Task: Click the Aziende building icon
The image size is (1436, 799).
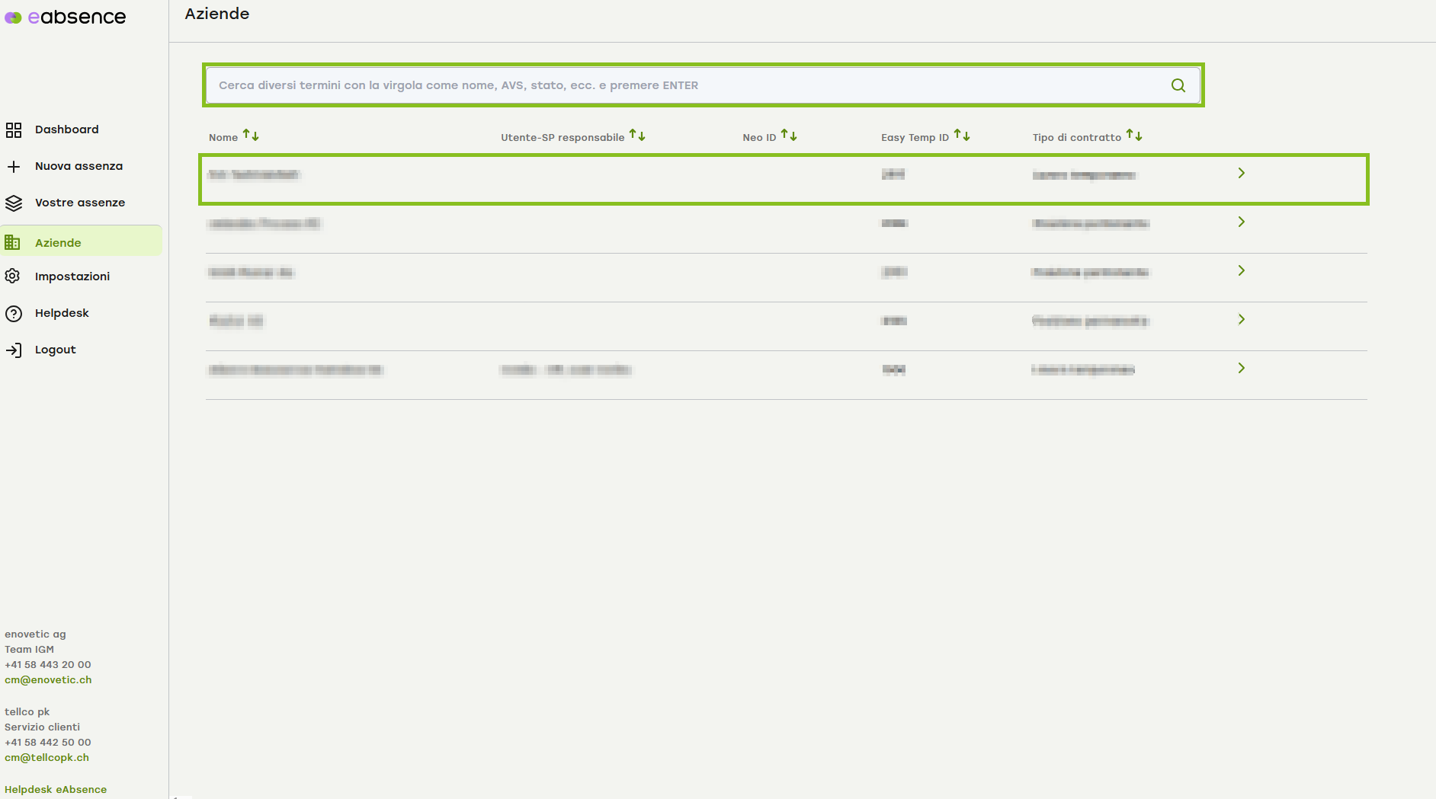Action: [13, 243]
